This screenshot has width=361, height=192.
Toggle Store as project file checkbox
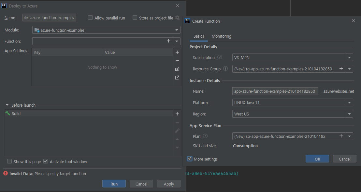[135, 18]
